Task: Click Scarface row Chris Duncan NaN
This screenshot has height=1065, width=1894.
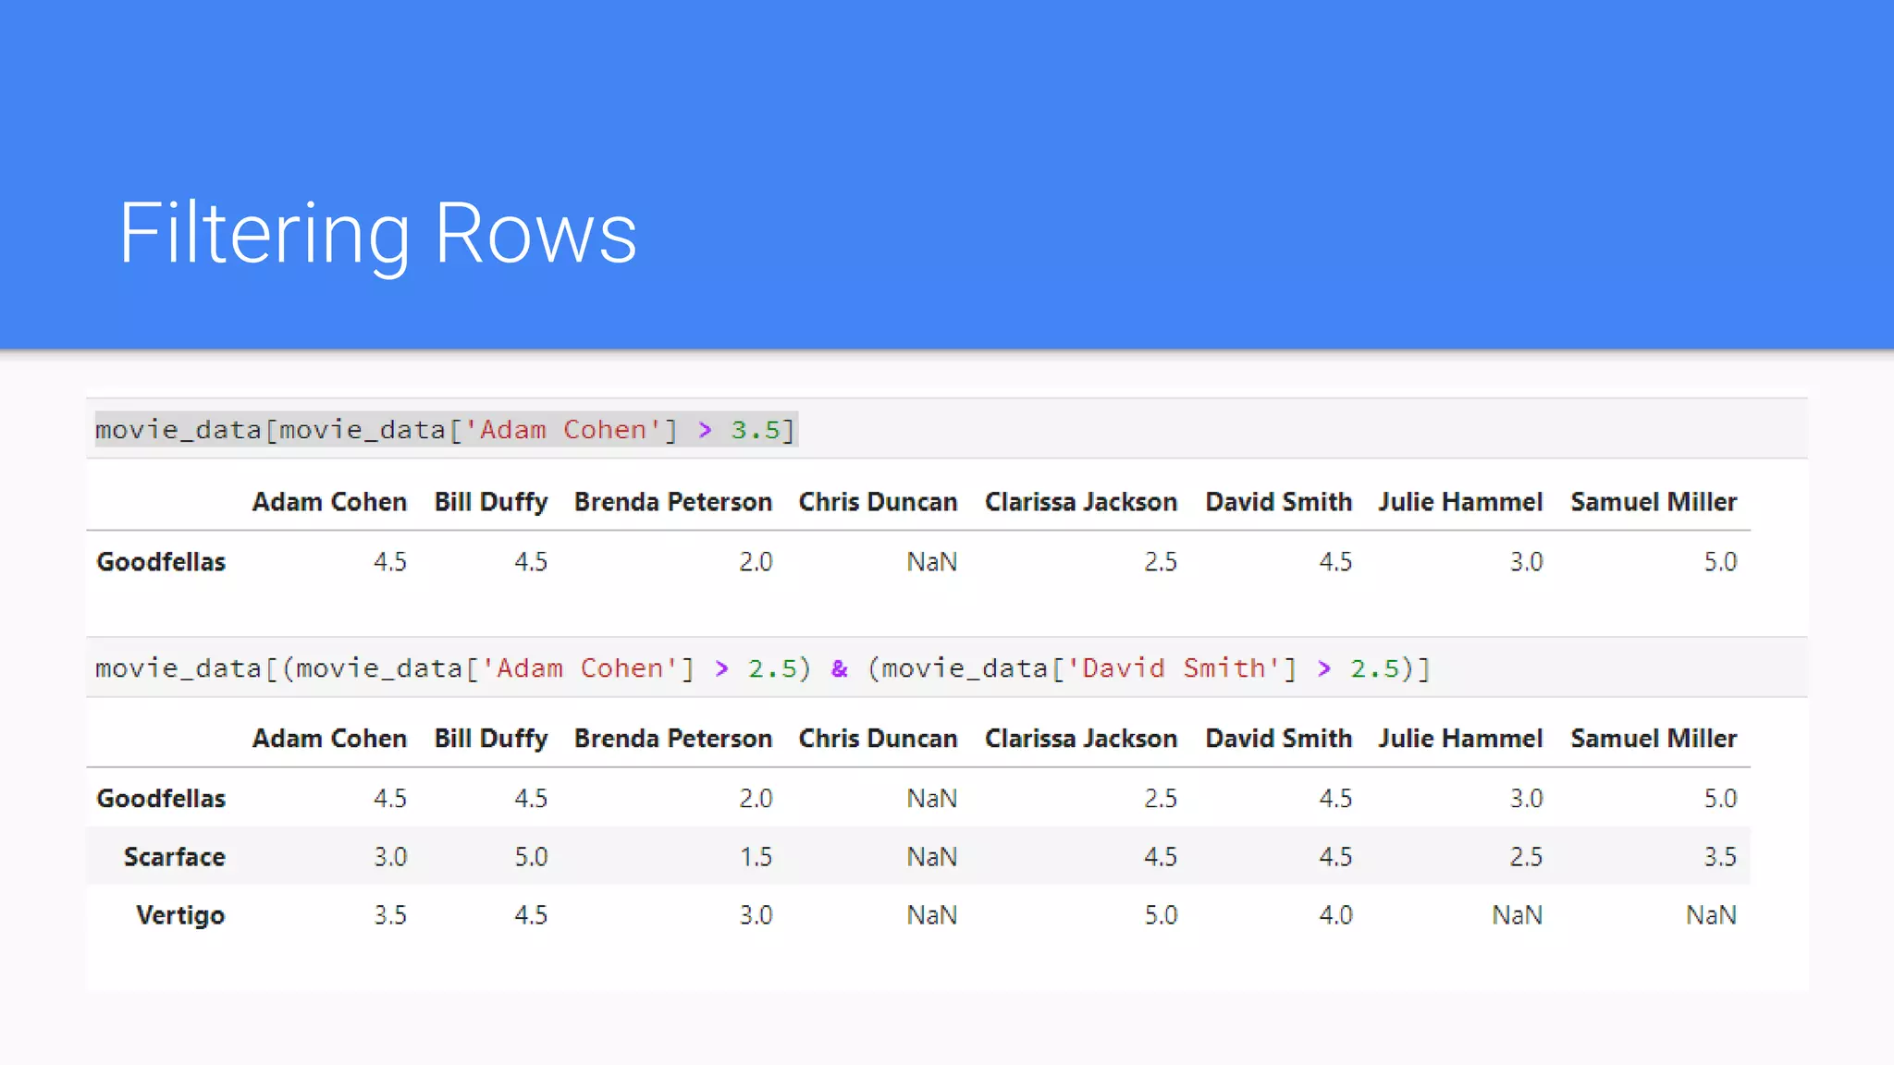Action: tap(931, 857)
